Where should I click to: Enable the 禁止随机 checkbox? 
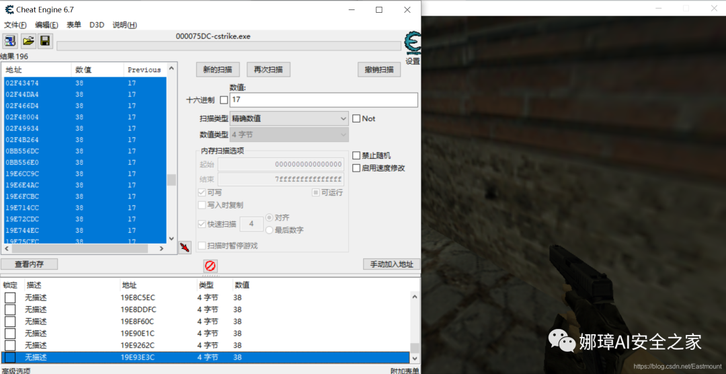356,155
